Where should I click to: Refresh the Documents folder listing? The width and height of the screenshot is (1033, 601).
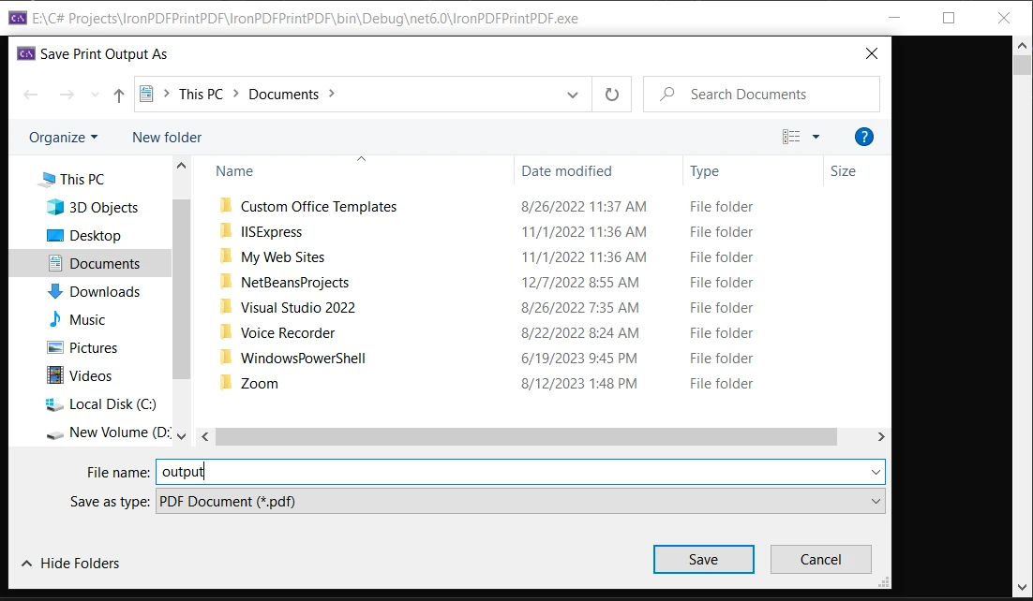coord(612,95)
